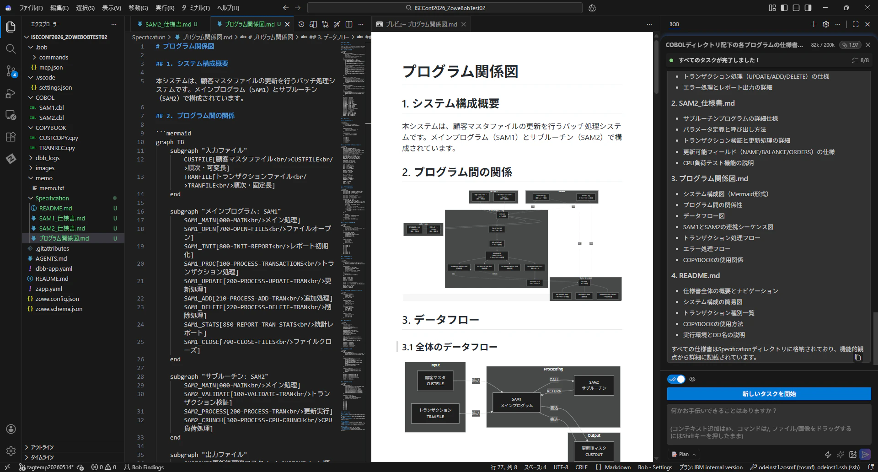878x472 pixels.
Task: Toggle the primary side bar layout icon
Action: (x=784, y=8)
